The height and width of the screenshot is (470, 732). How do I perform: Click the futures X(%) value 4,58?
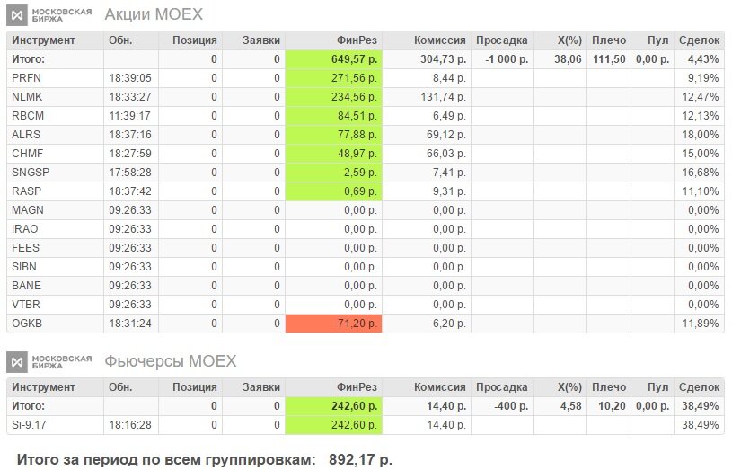click(571, 406)
